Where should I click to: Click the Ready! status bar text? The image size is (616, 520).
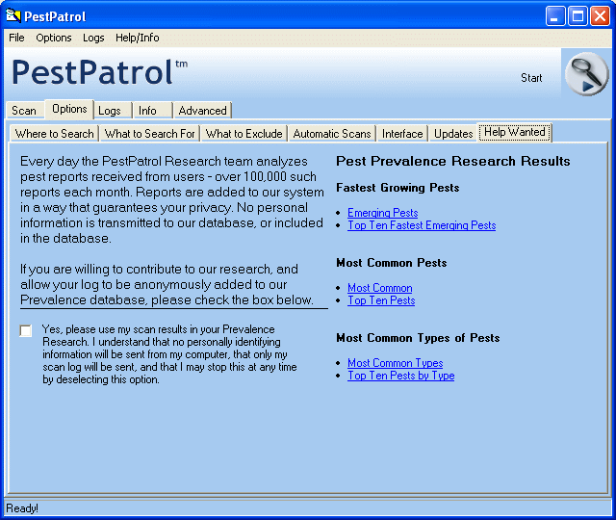[x=22, y=508]
